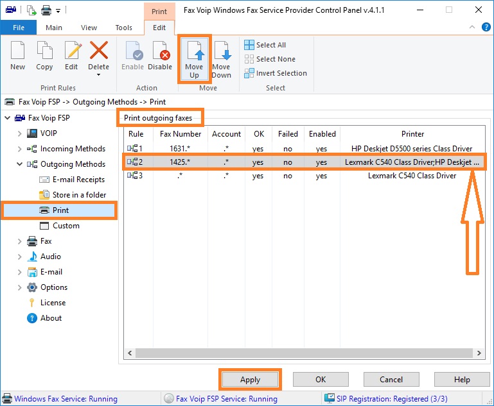Click the Help button

pyautogui.click(x=462, y=380)
